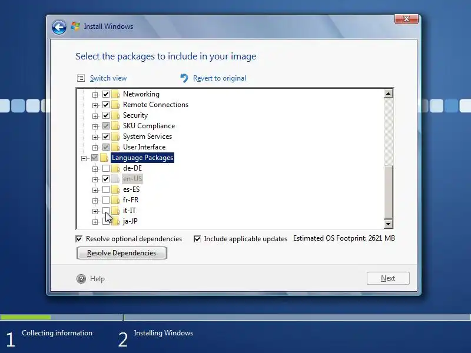
Task: Expand the it-IT tree node
Action: pos(95,211)
